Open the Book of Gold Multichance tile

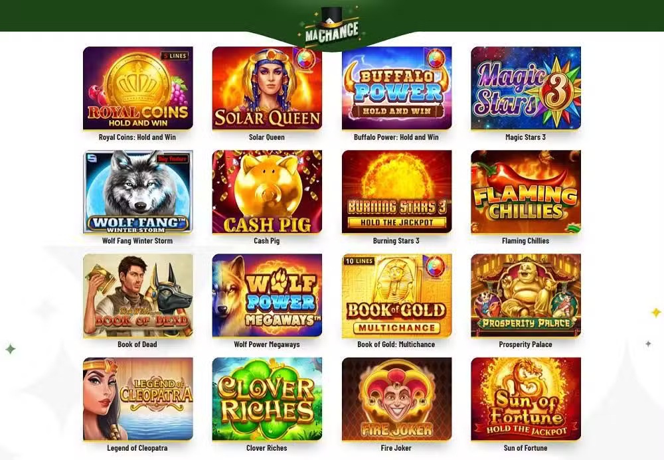click(397, 295)
